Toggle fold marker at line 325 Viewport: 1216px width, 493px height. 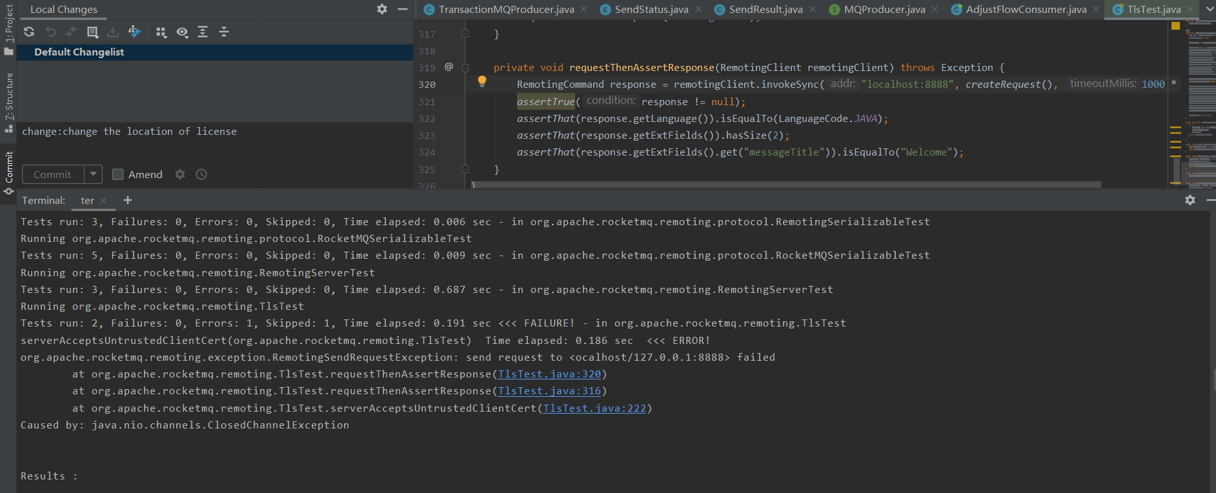click(x=465, y=169)
